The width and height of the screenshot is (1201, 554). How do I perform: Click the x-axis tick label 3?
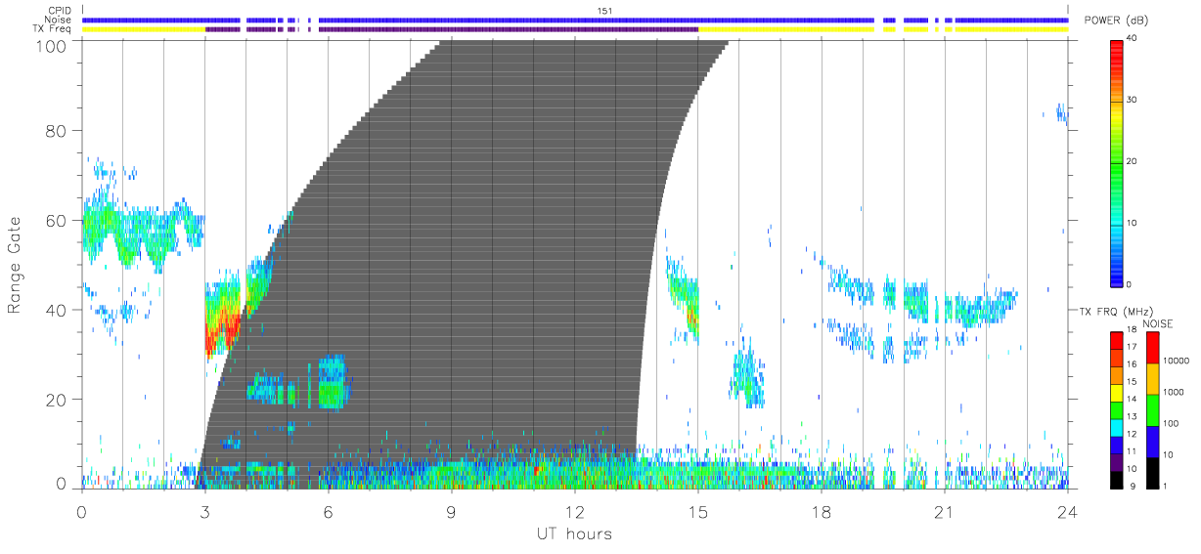coord(204,511)
